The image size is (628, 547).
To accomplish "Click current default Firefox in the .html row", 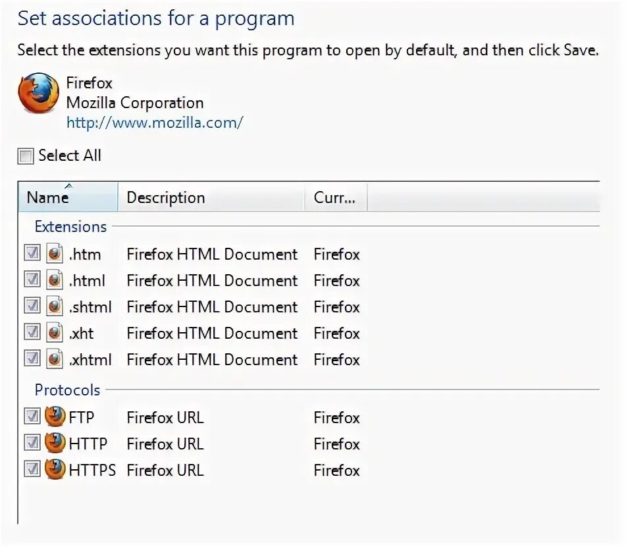I will click(x=337, y=281).
